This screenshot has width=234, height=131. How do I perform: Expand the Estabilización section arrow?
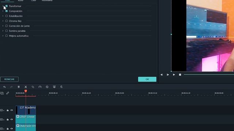point(3,16)
